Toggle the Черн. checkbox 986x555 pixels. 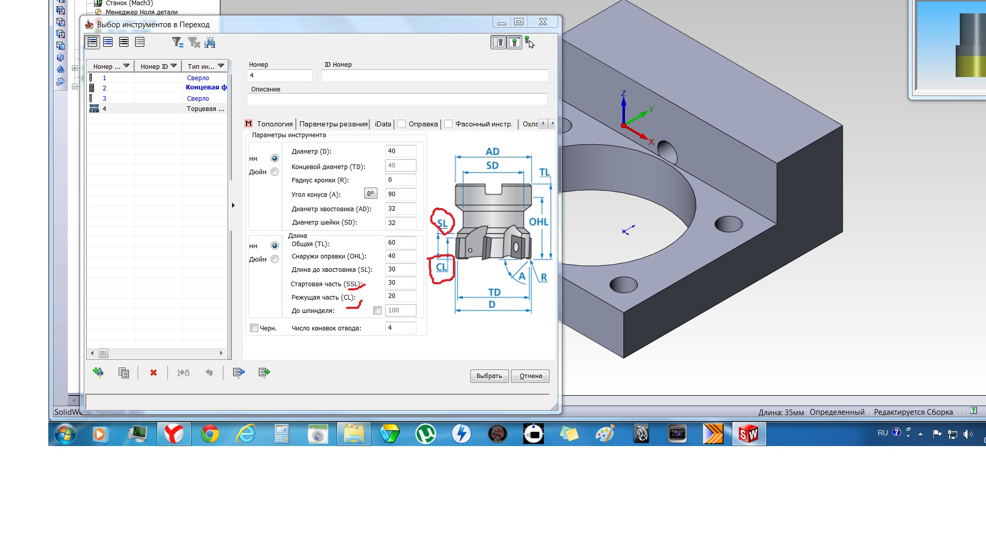click(x=254, y=328)
